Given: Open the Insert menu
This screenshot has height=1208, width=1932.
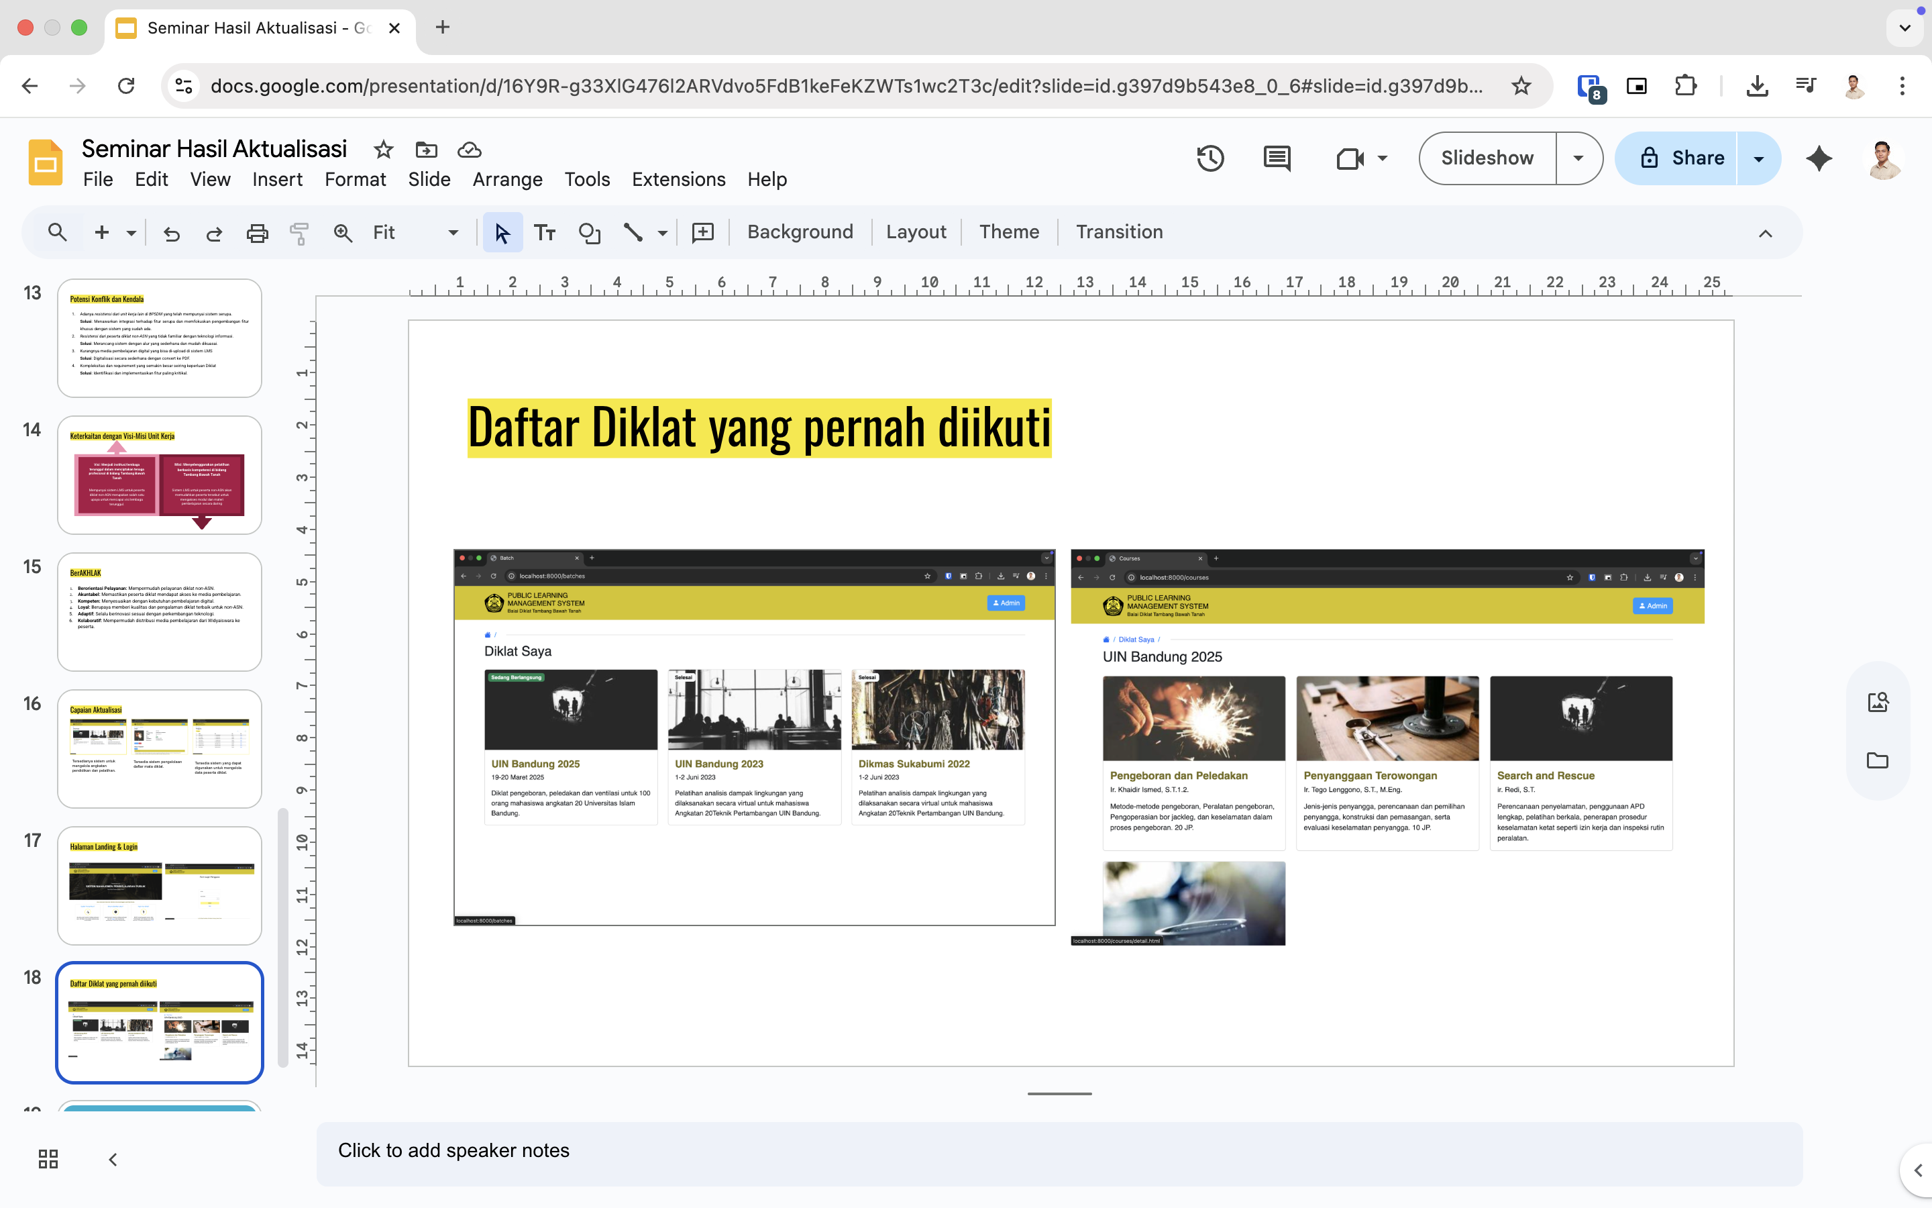Looking at the screenshot, I should coord(277,179).
